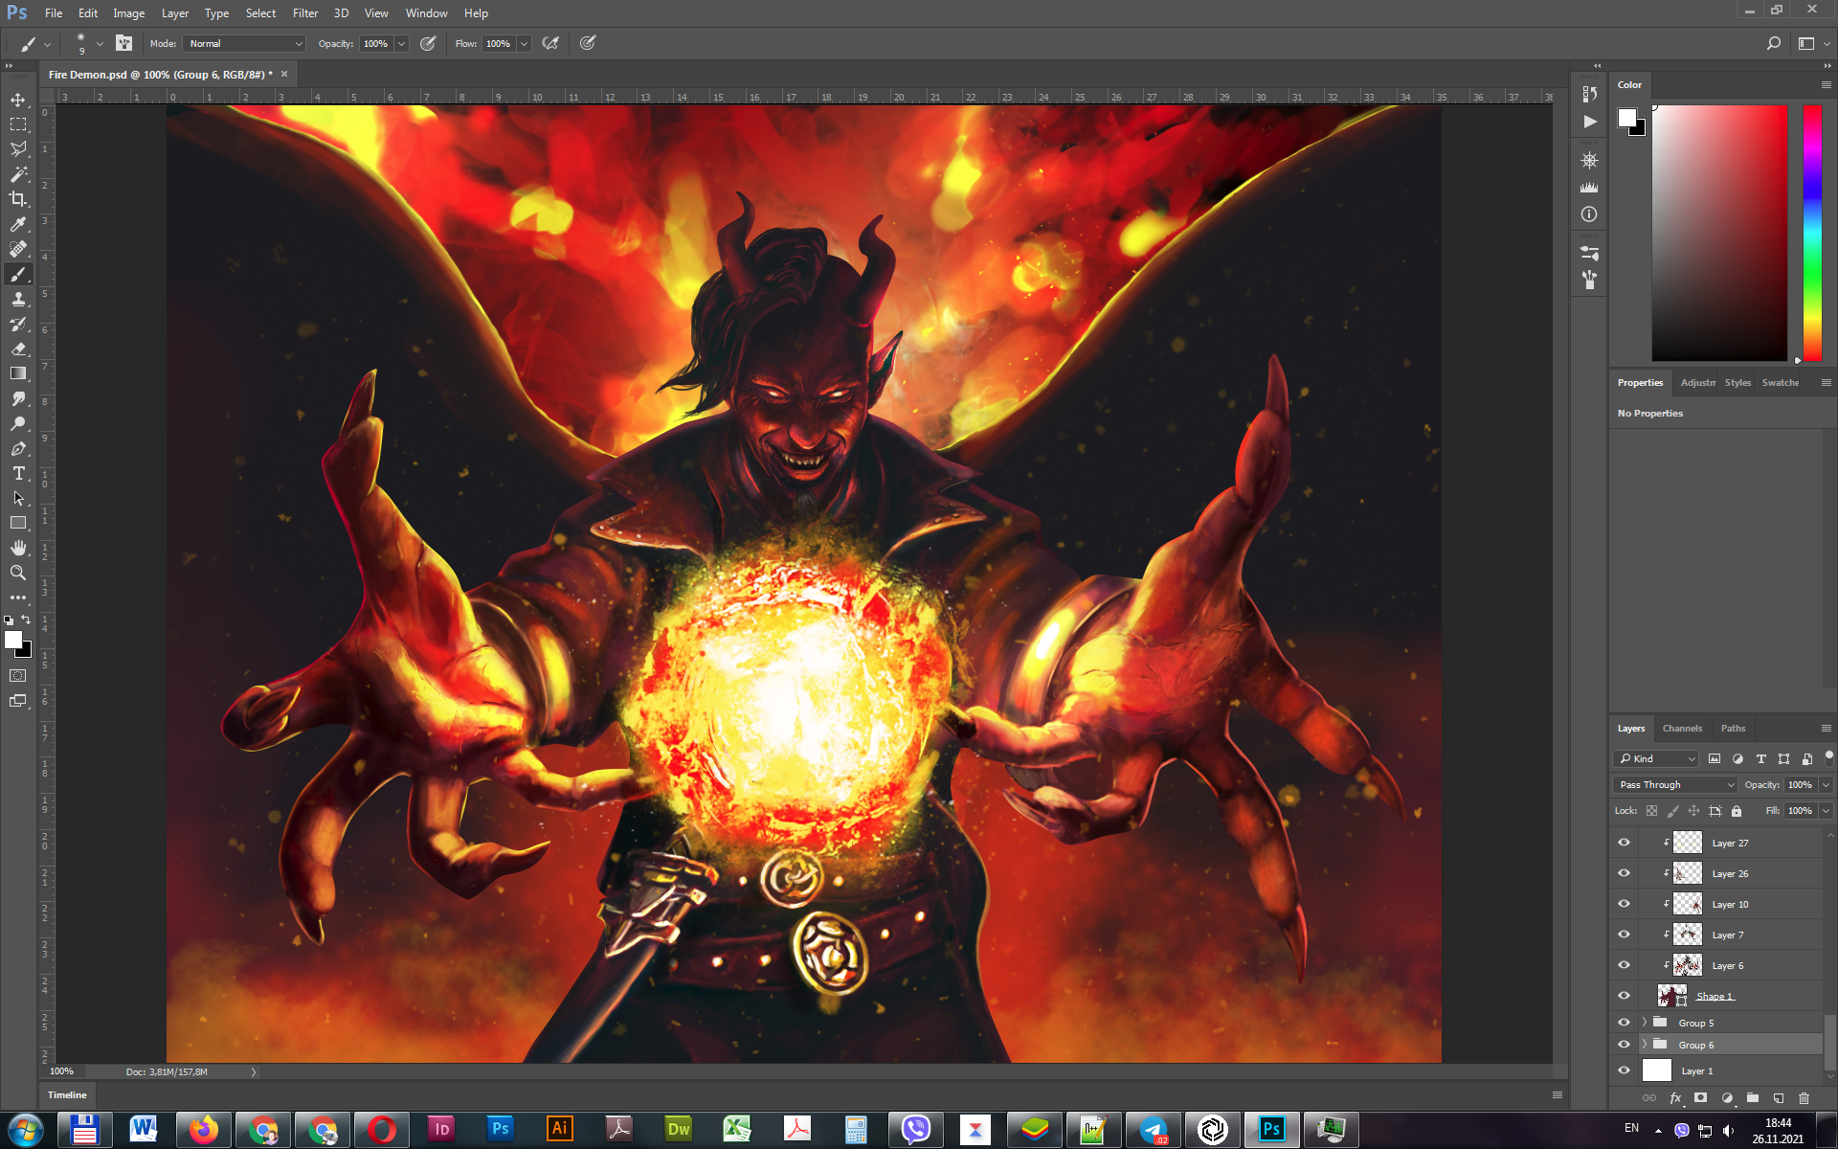Open the Filter menu

click(305, 13)
